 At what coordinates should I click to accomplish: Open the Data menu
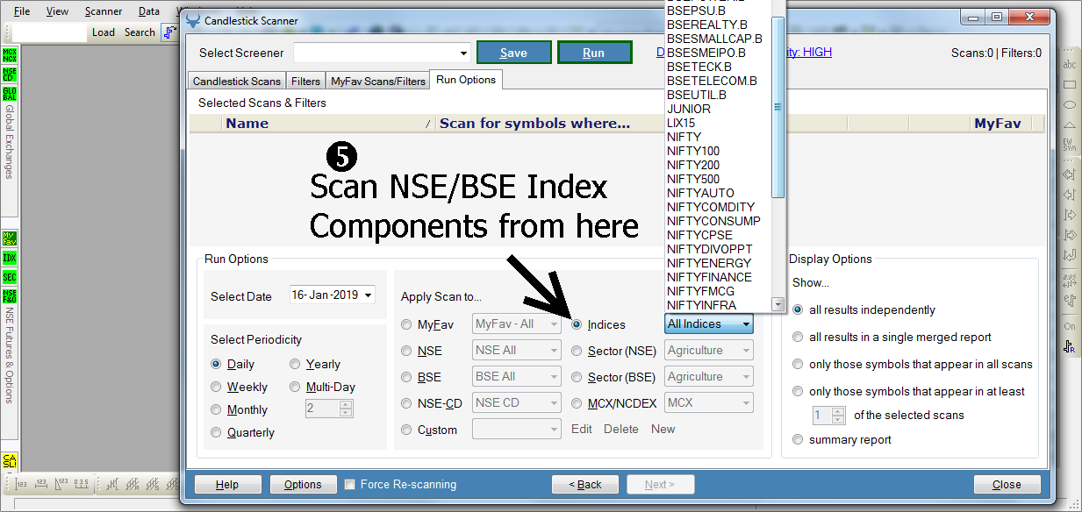[x=149, y=11]
